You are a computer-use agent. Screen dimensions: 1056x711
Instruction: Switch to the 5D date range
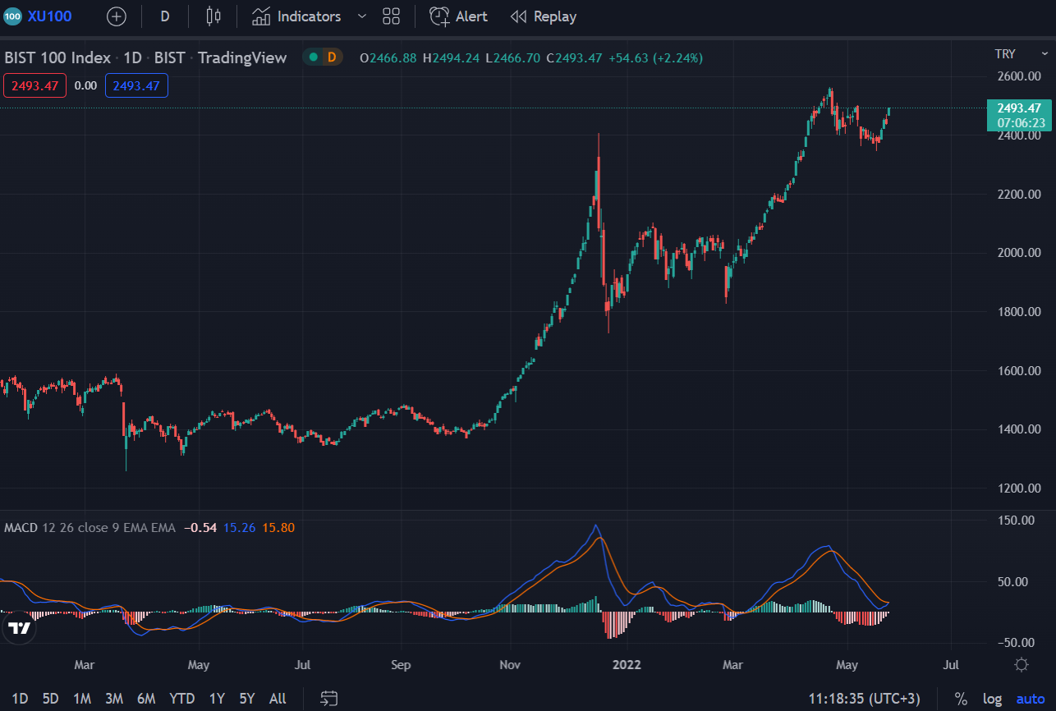click(x=51, y=699)
